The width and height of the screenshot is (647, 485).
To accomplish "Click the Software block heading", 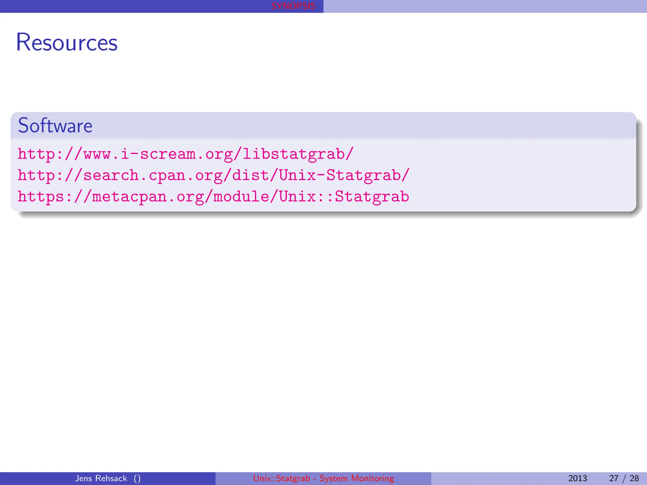I will (55, 125).
